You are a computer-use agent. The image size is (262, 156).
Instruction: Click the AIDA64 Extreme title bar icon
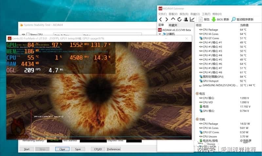[160, 9]
